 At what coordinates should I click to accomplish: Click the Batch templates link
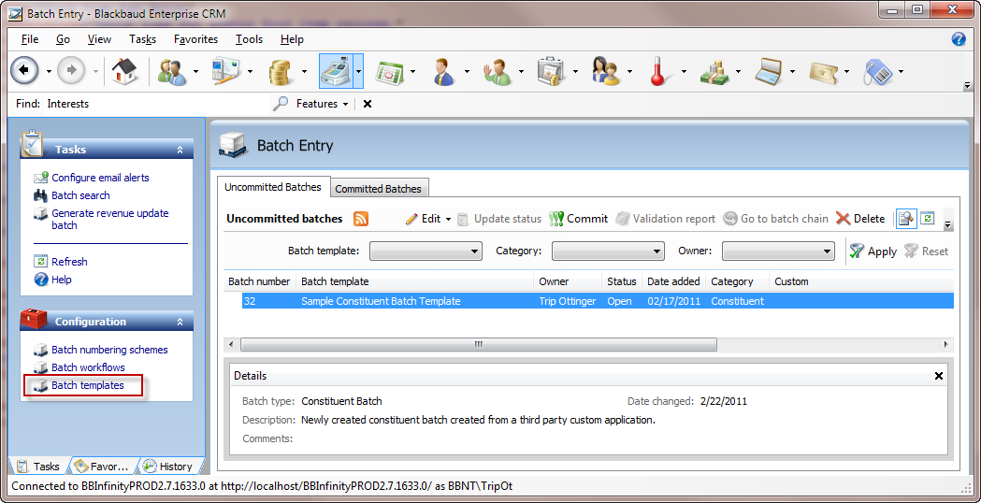point(88,385)
